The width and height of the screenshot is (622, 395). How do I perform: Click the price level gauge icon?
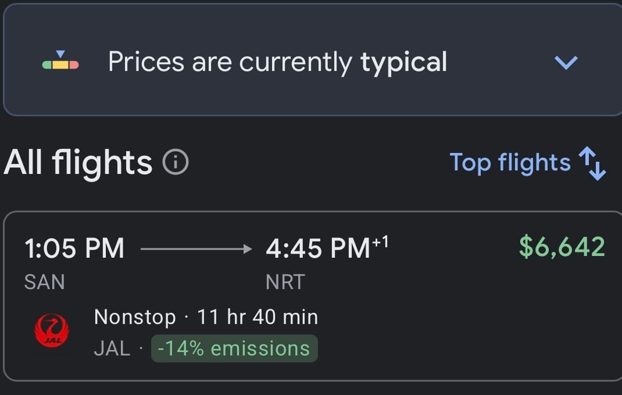[x=60, y=61]
